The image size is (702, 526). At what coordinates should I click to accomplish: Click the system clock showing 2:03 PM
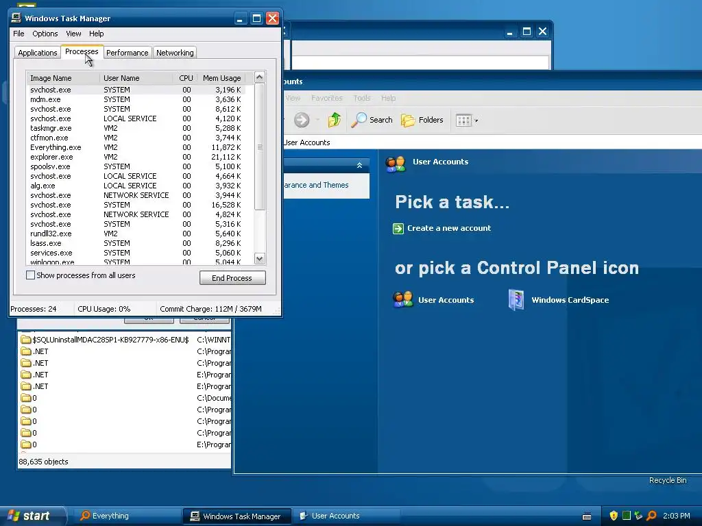click(x=676, y=516)
